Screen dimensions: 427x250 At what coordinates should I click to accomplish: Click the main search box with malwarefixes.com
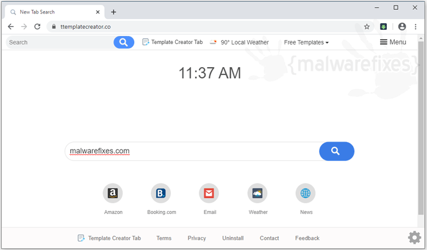(192, 151)
